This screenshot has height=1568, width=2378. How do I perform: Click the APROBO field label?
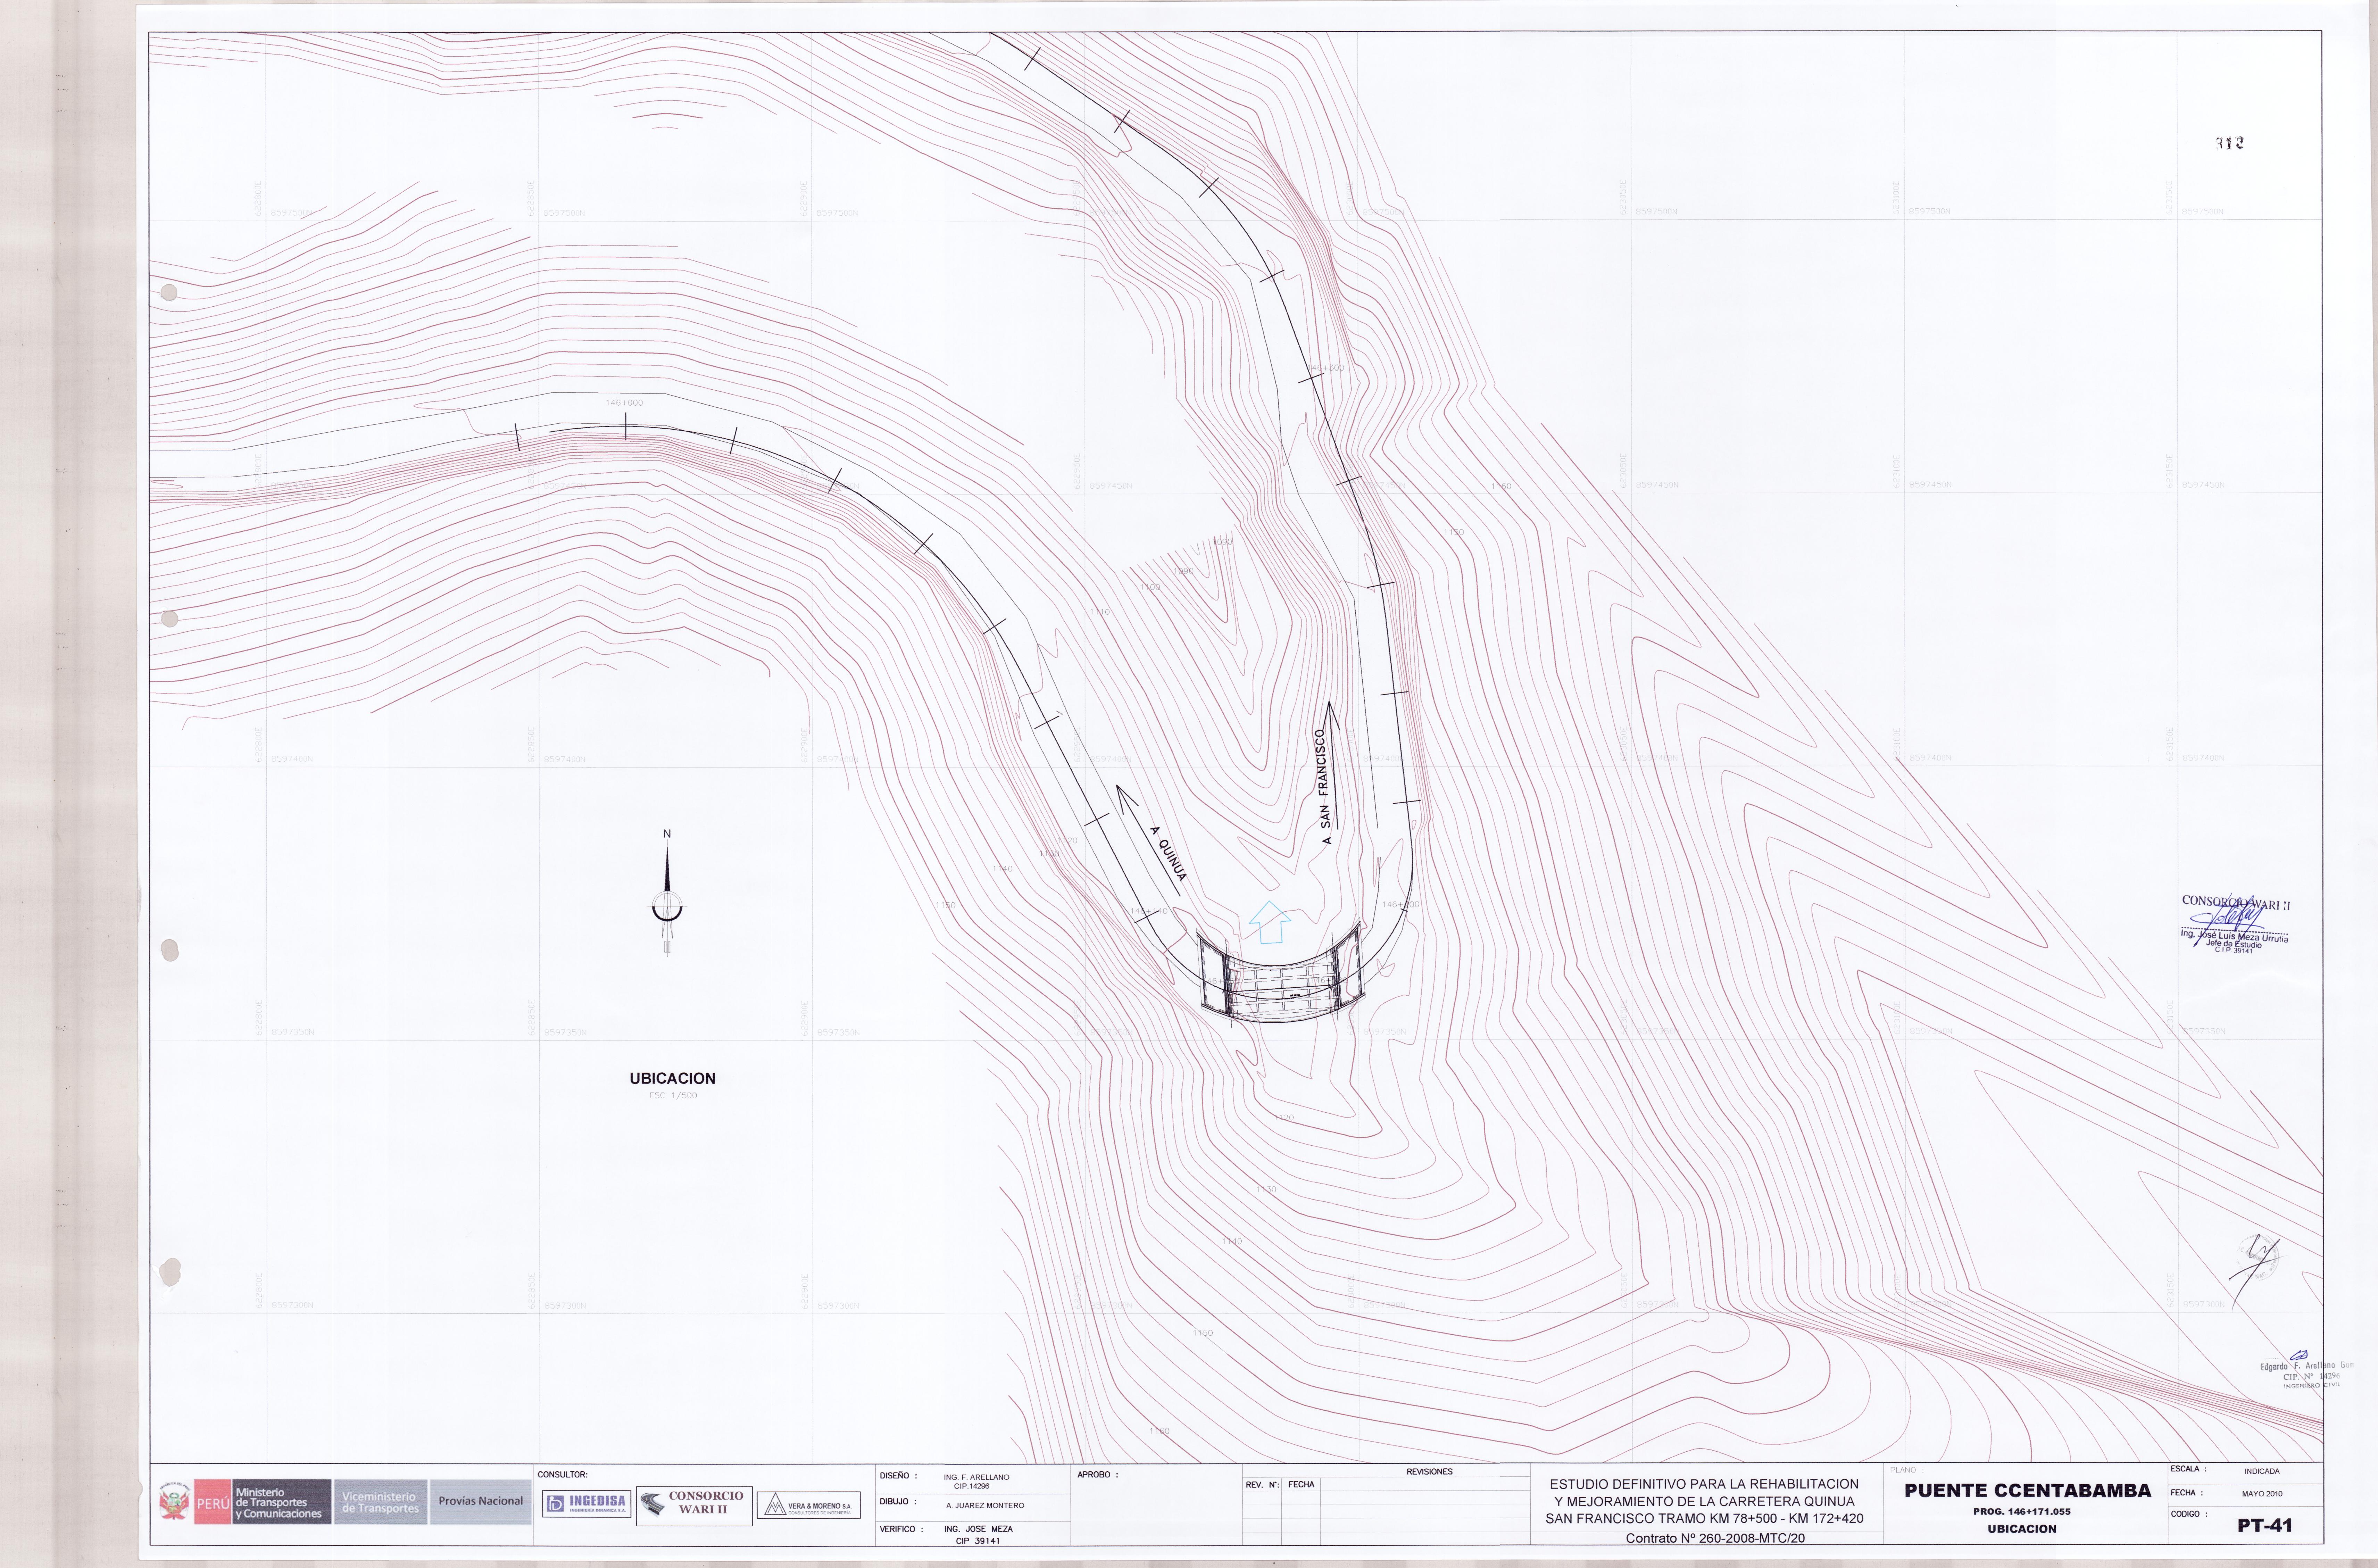point(1098,1475)
